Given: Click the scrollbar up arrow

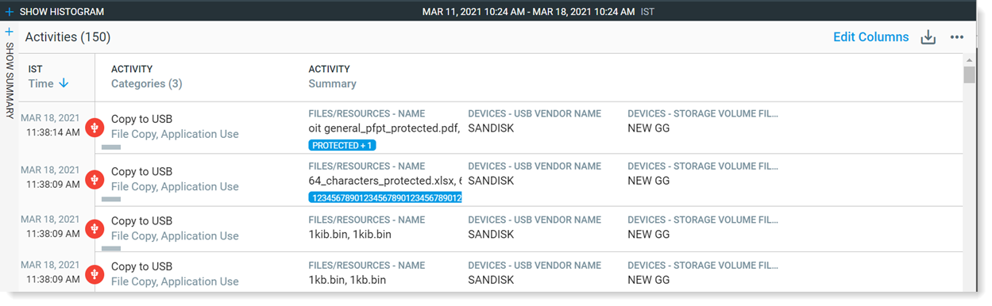Looking at the screenshot, I should pos(969,59).
